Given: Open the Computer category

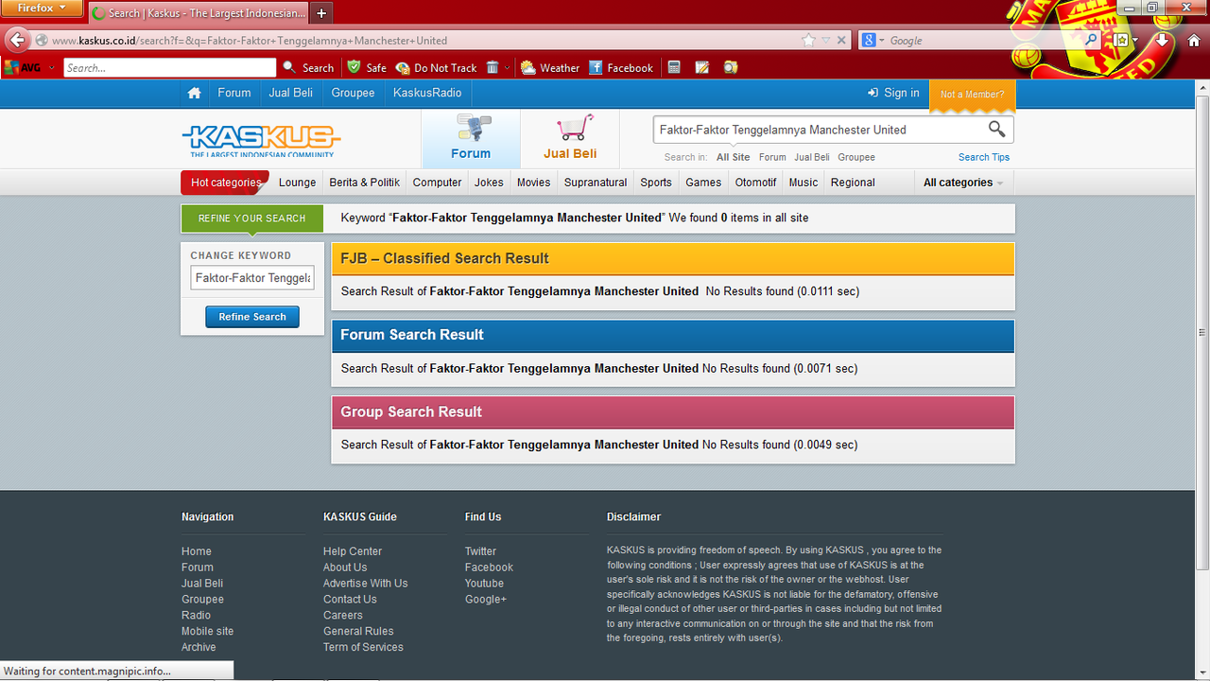Looking at the screenshot, I should point(437,183).
